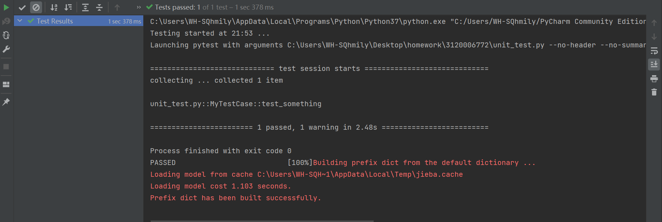Toggle Show Ignored tests filter

[36, 7]
